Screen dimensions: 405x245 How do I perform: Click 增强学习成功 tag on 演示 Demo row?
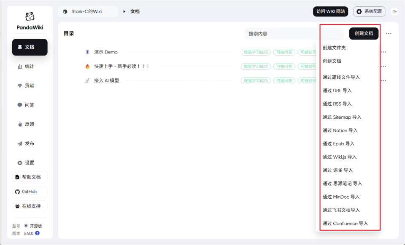pyautogui.click(x=256, y=52)
